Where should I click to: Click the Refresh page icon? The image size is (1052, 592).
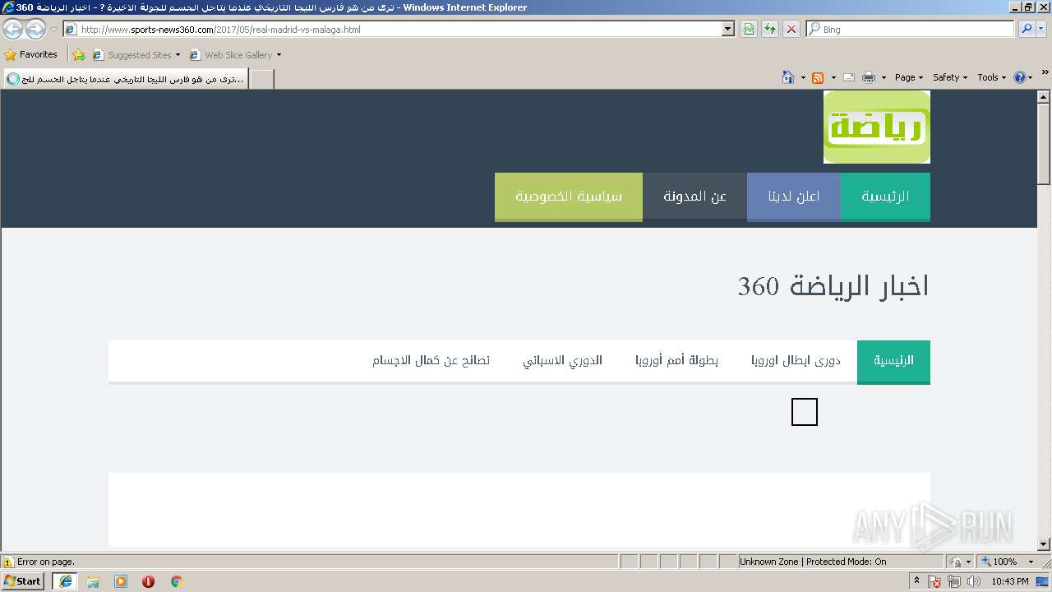point(770,30)
